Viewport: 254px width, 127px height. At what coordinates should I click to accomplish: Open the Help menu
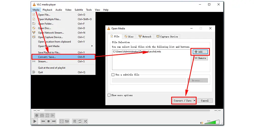point(106,10)
